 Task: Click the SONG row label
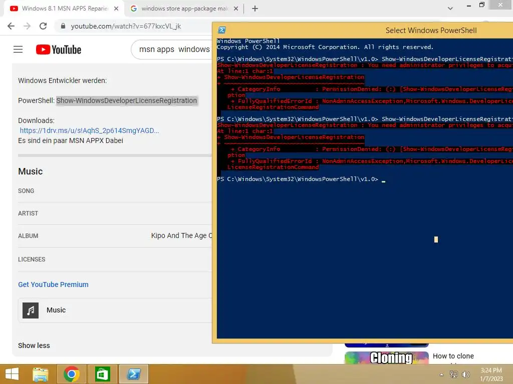click(26, 190)
